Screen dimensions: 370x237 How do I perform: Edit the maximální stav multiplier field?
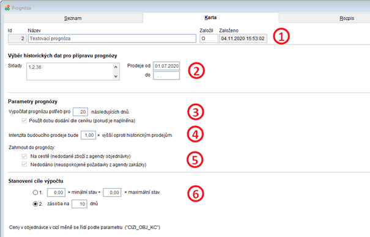point(112,192)
